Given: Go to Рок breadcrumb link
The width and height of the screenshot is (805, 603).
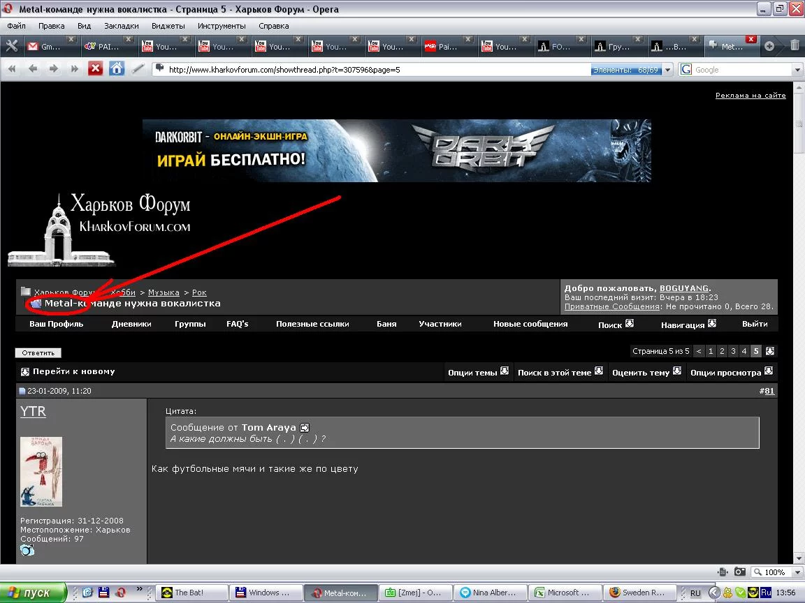Looking at the screenshot, I should click(x=199, y=292).
